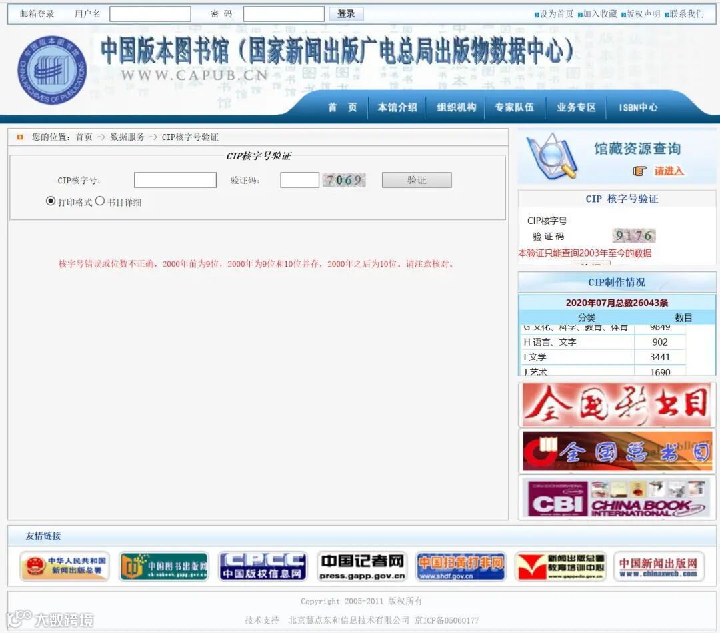Click the 京ICP备05060177 footer text
This screenshot has width=720, height=633.
coord(447,620)
